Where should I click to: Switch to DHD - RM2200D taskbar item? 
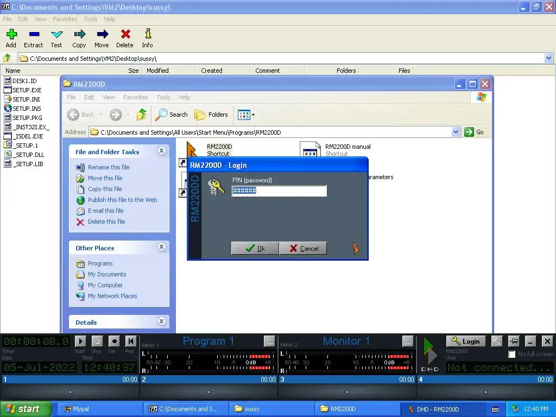coord(443,409)
